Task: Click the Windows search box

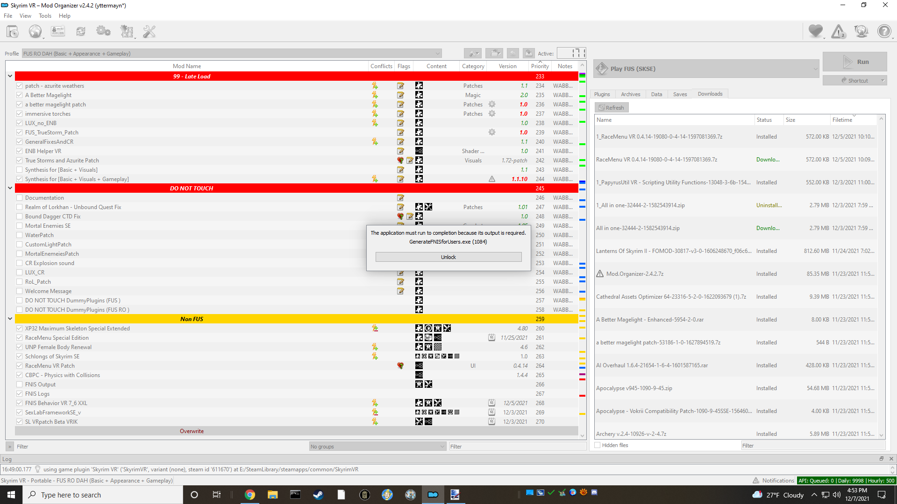Action: [x=103, y=495]
